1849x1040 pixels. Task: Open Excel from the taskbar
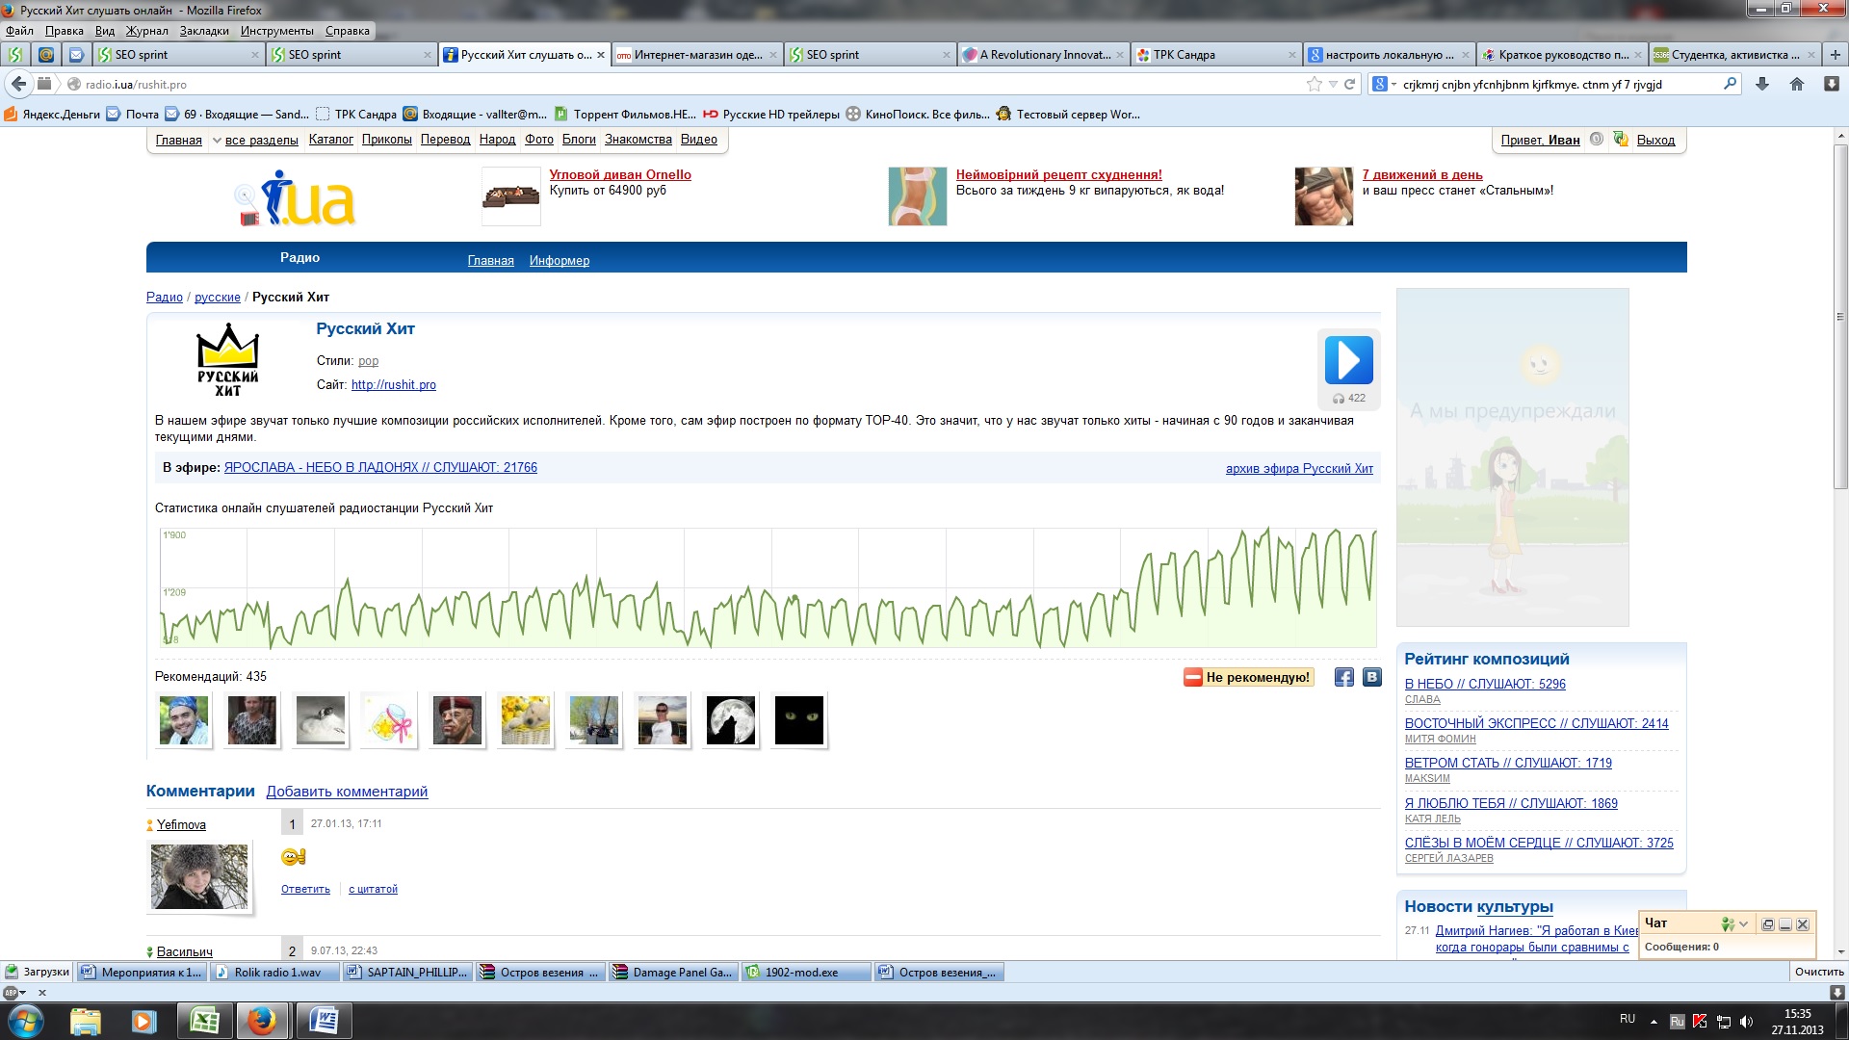tap(204, 1021)
